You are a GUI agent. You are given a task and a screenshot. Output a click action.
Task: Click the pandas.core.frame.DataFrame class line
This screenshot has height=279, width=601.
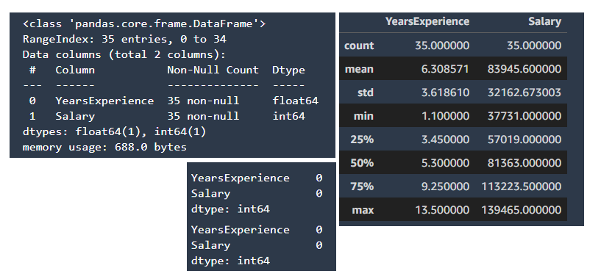pos(144,23)
